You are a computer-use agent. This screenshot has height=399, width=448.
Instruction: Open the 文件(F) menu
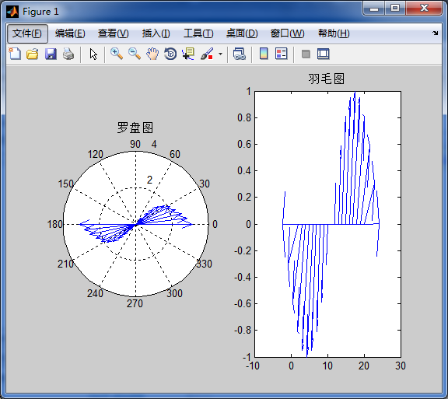27,33
